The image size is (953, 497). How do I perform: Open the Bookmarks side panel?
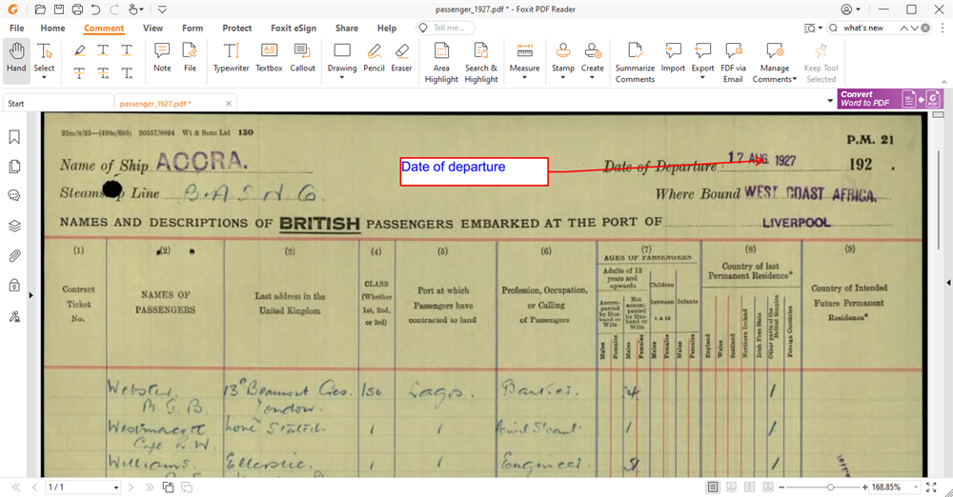[14, 137]
